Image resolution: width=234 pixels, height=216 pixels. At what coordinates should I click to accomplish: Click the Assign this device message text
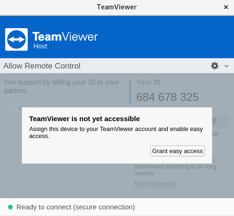[x=116, y=132]
